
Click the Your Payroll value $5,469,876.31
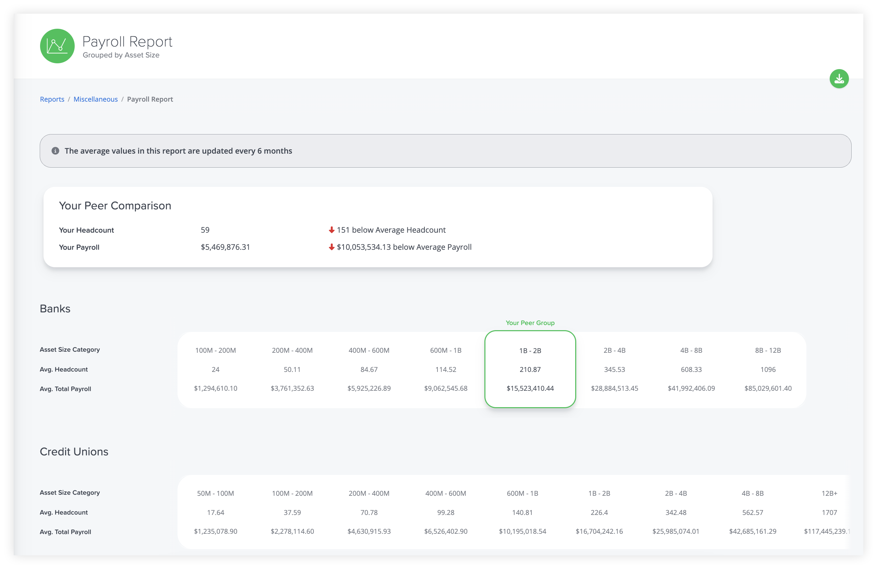225,247
